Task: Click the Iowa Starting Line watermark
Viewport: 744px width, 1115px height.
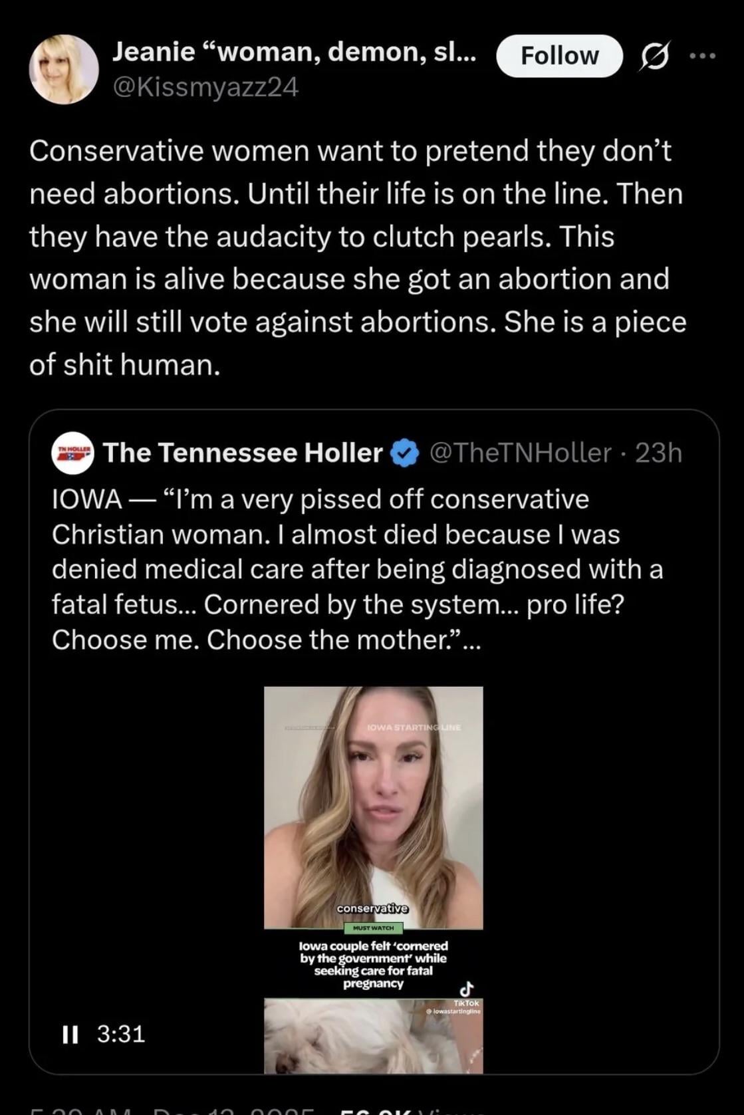Action: point(414,727)
